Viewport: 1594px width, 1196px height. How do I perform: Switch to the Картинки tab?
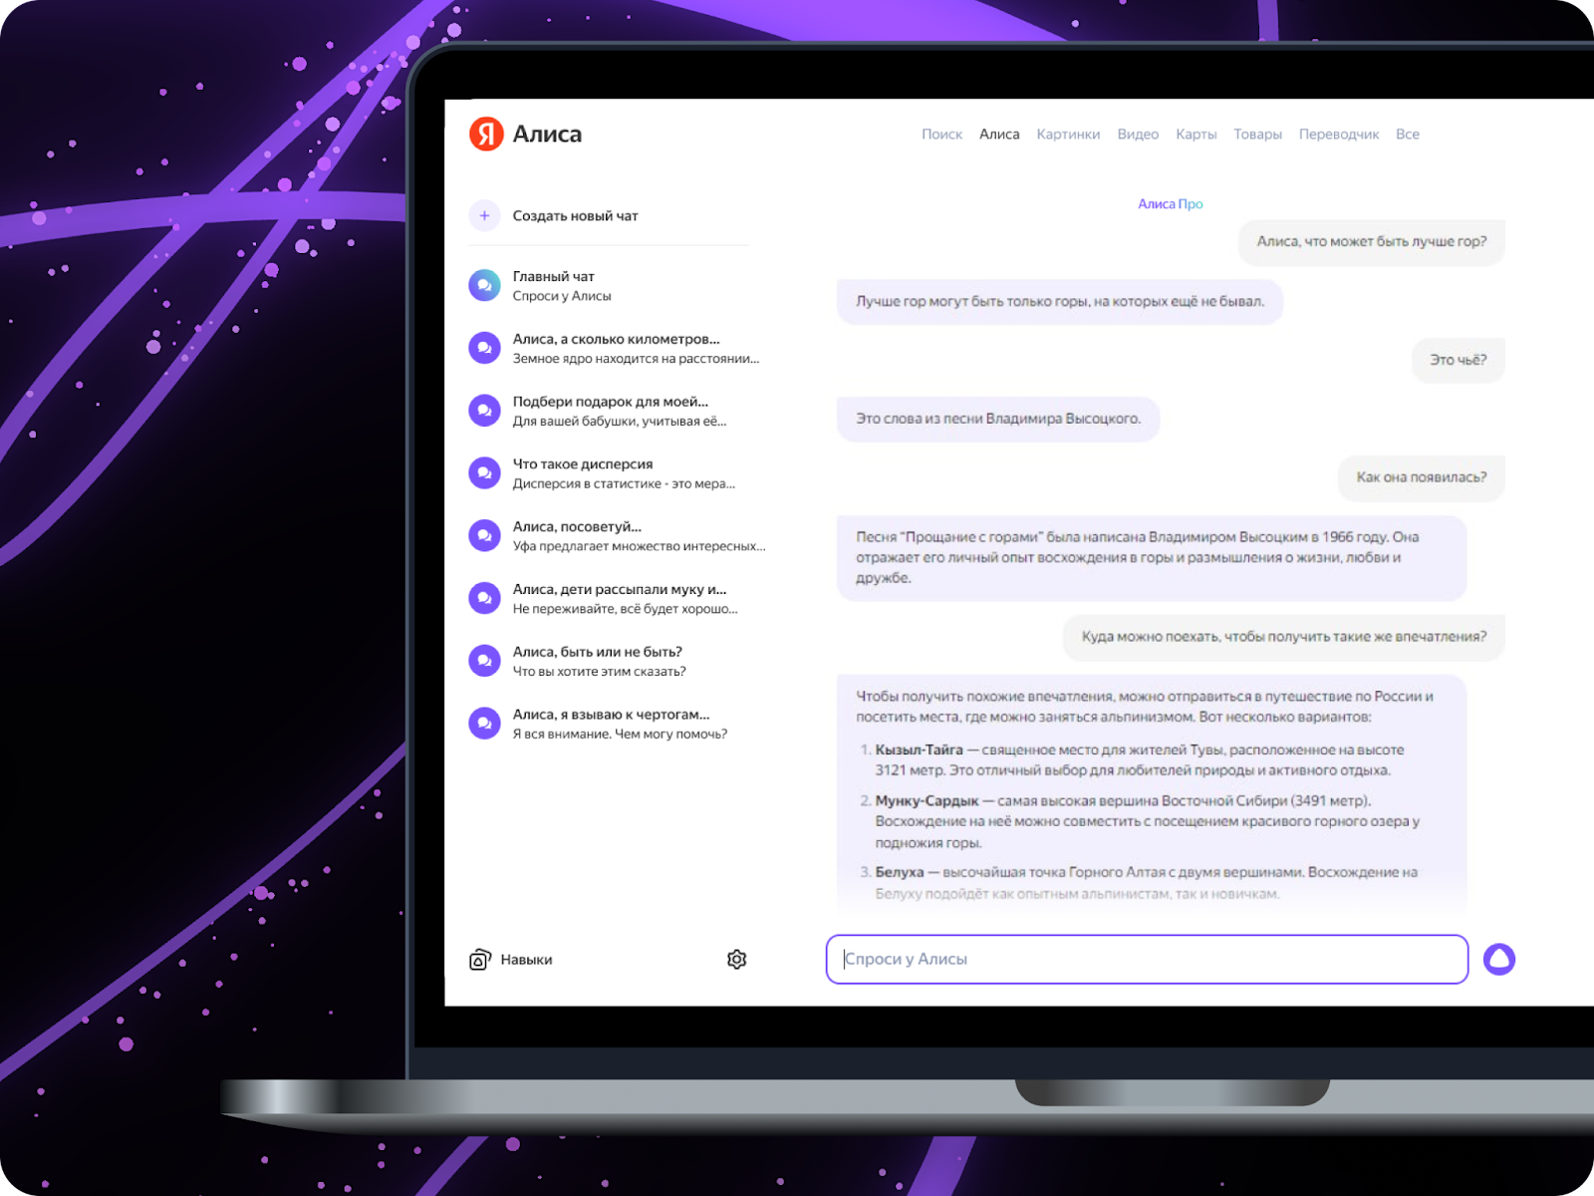pos(1068,135)
